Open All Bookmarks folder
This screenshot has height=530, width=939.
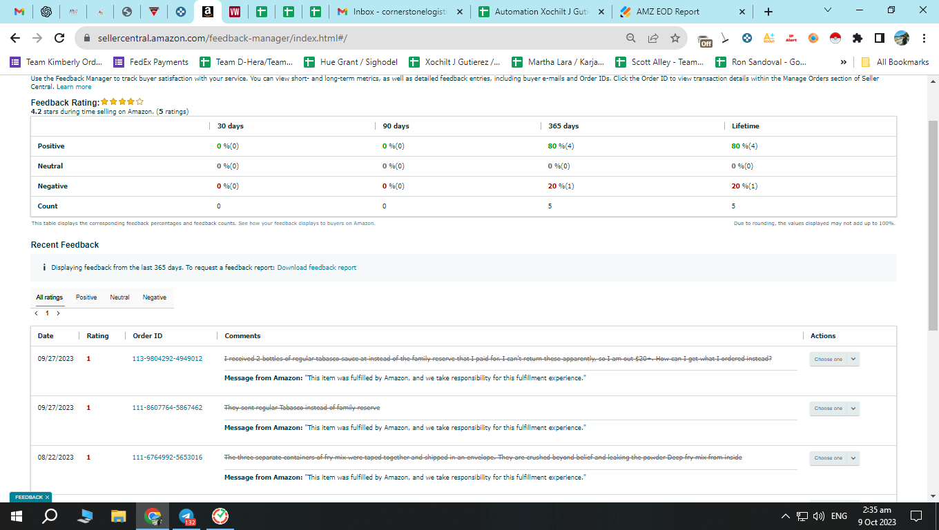895,62
